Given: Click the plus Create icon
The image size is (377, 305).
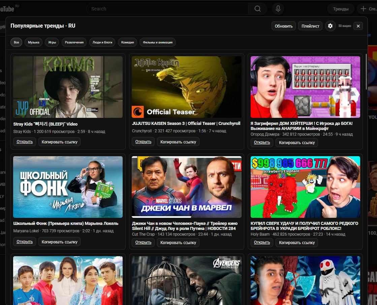Looking at the screenshot, I should [363, 9].
